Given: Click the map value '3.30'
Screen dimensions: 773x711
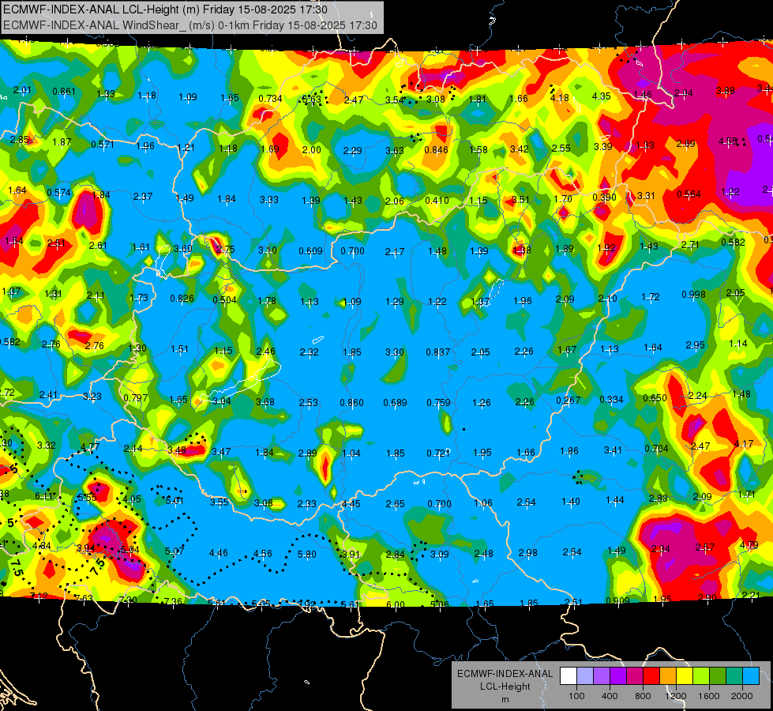Looking at the screenshot, I should coord(394,352).
